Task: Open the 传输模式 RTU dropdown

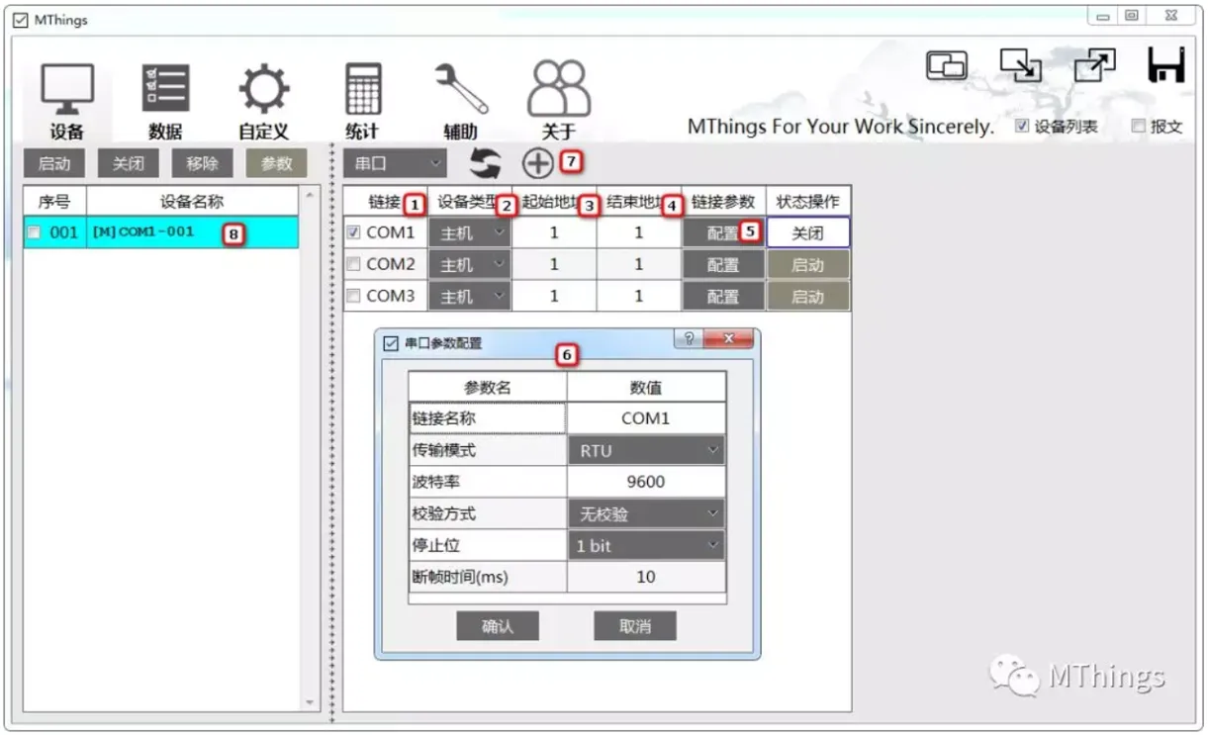Action: click(646, 449)
